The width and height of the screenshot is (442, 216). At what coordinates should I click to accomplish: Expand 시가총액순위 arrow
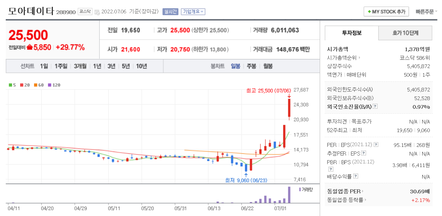pyautogui.click(x=359, y=58)
